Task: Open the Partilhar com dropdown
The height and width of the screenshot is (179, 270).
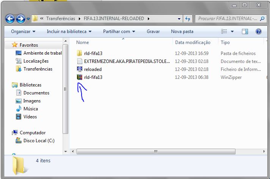Action: (119, 31)
